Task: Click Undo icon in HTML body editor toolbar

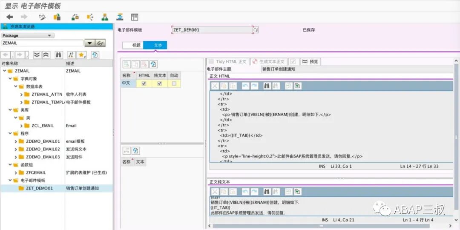Action: pos(245,86)
